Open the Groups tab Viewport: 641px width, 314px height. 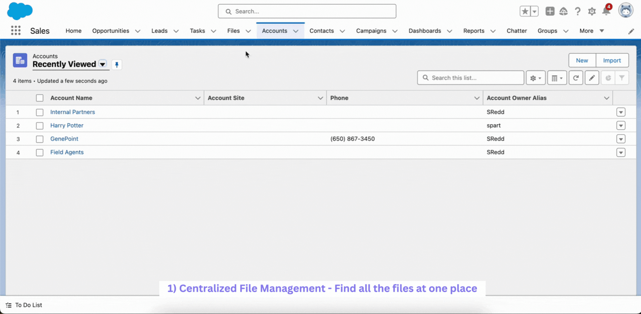click(x=547, y=31)
